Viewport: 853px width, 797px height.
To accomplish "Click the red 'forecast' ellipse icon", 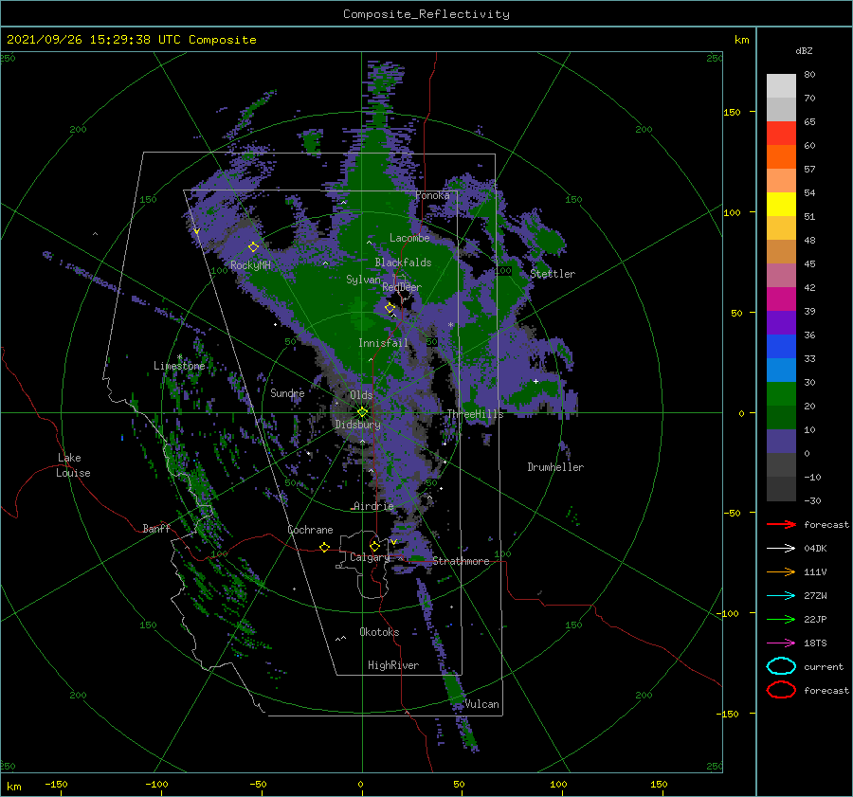I will tap(781, 690).
